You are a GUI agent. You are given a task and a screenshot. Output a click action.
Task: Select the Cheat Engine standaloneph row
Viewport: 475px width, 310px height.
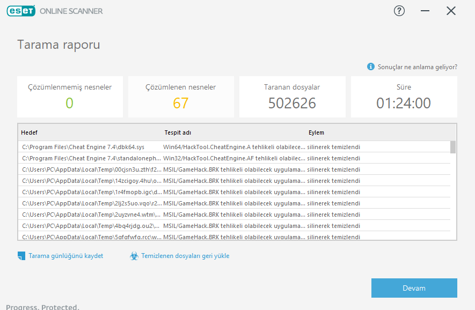pyautogui.click(x=234, y=158)
